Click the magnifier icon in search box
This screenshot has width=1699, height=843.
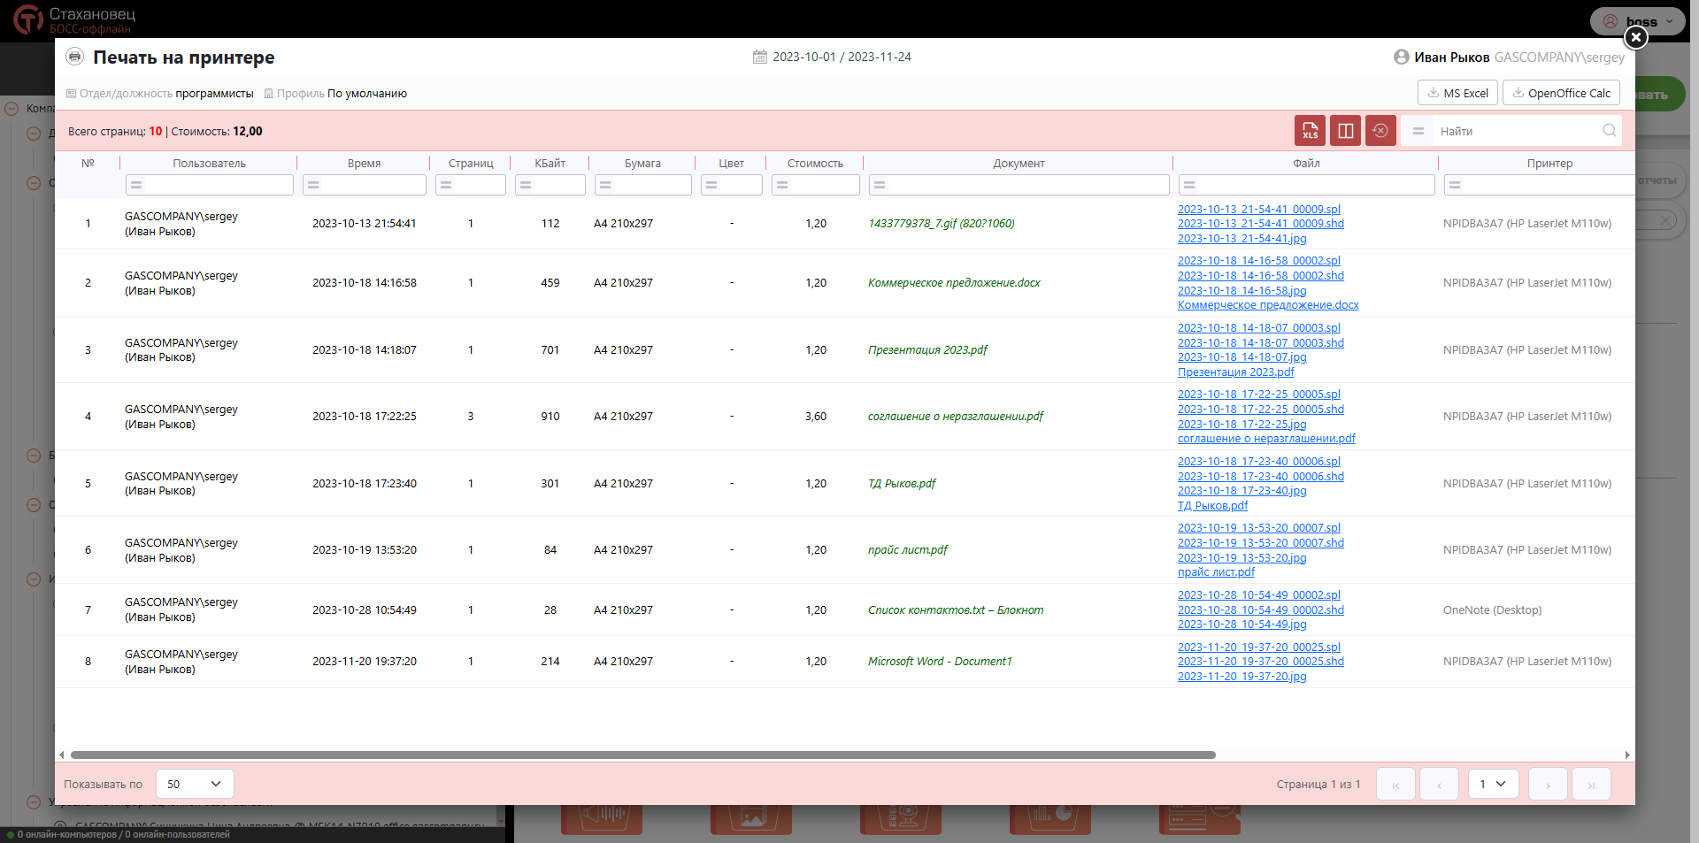1609,131
